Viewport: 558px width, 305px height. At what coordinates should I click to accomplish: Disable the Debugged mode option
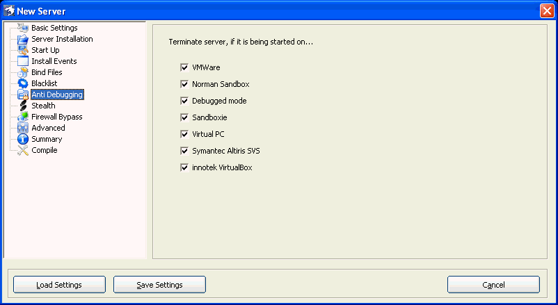tap(184, 101)
